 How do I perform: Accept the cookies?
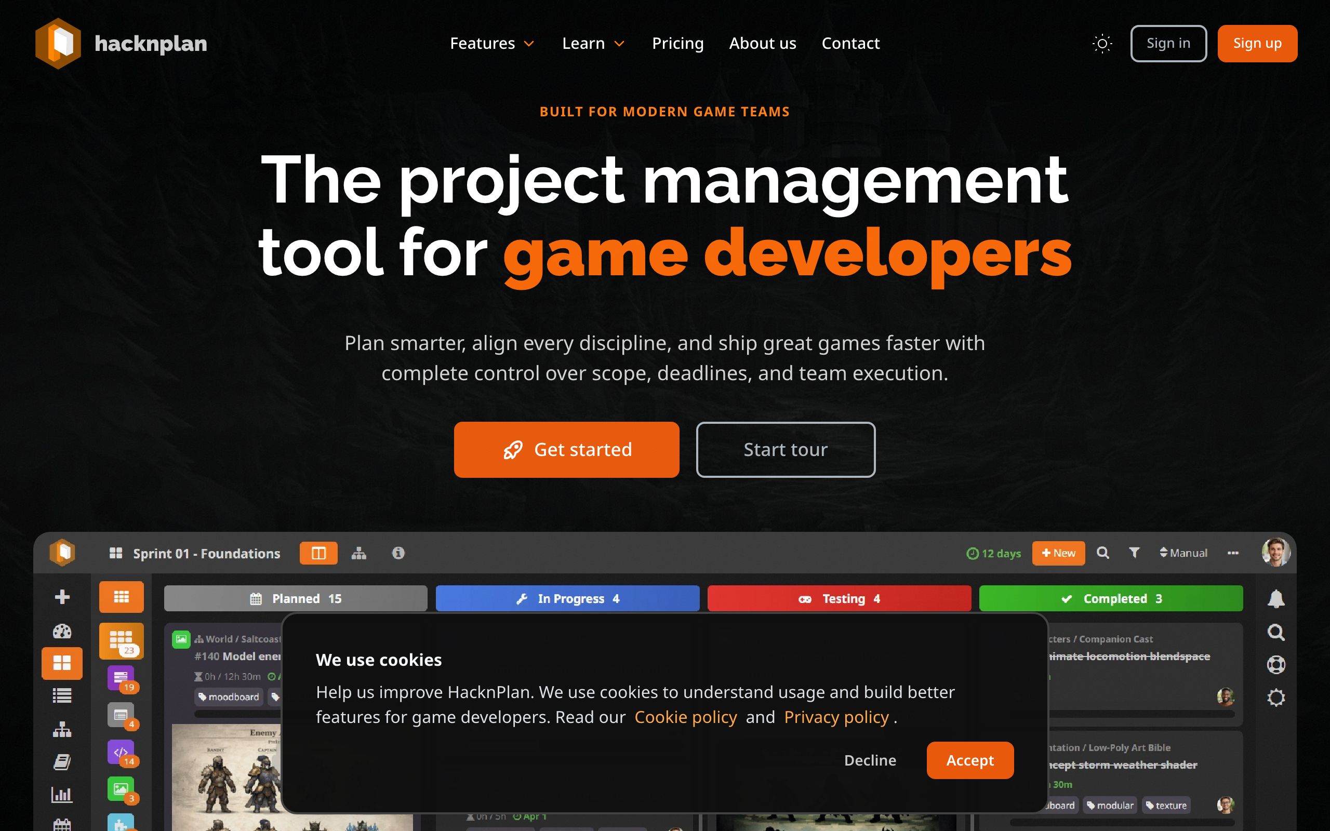(970, 760)
